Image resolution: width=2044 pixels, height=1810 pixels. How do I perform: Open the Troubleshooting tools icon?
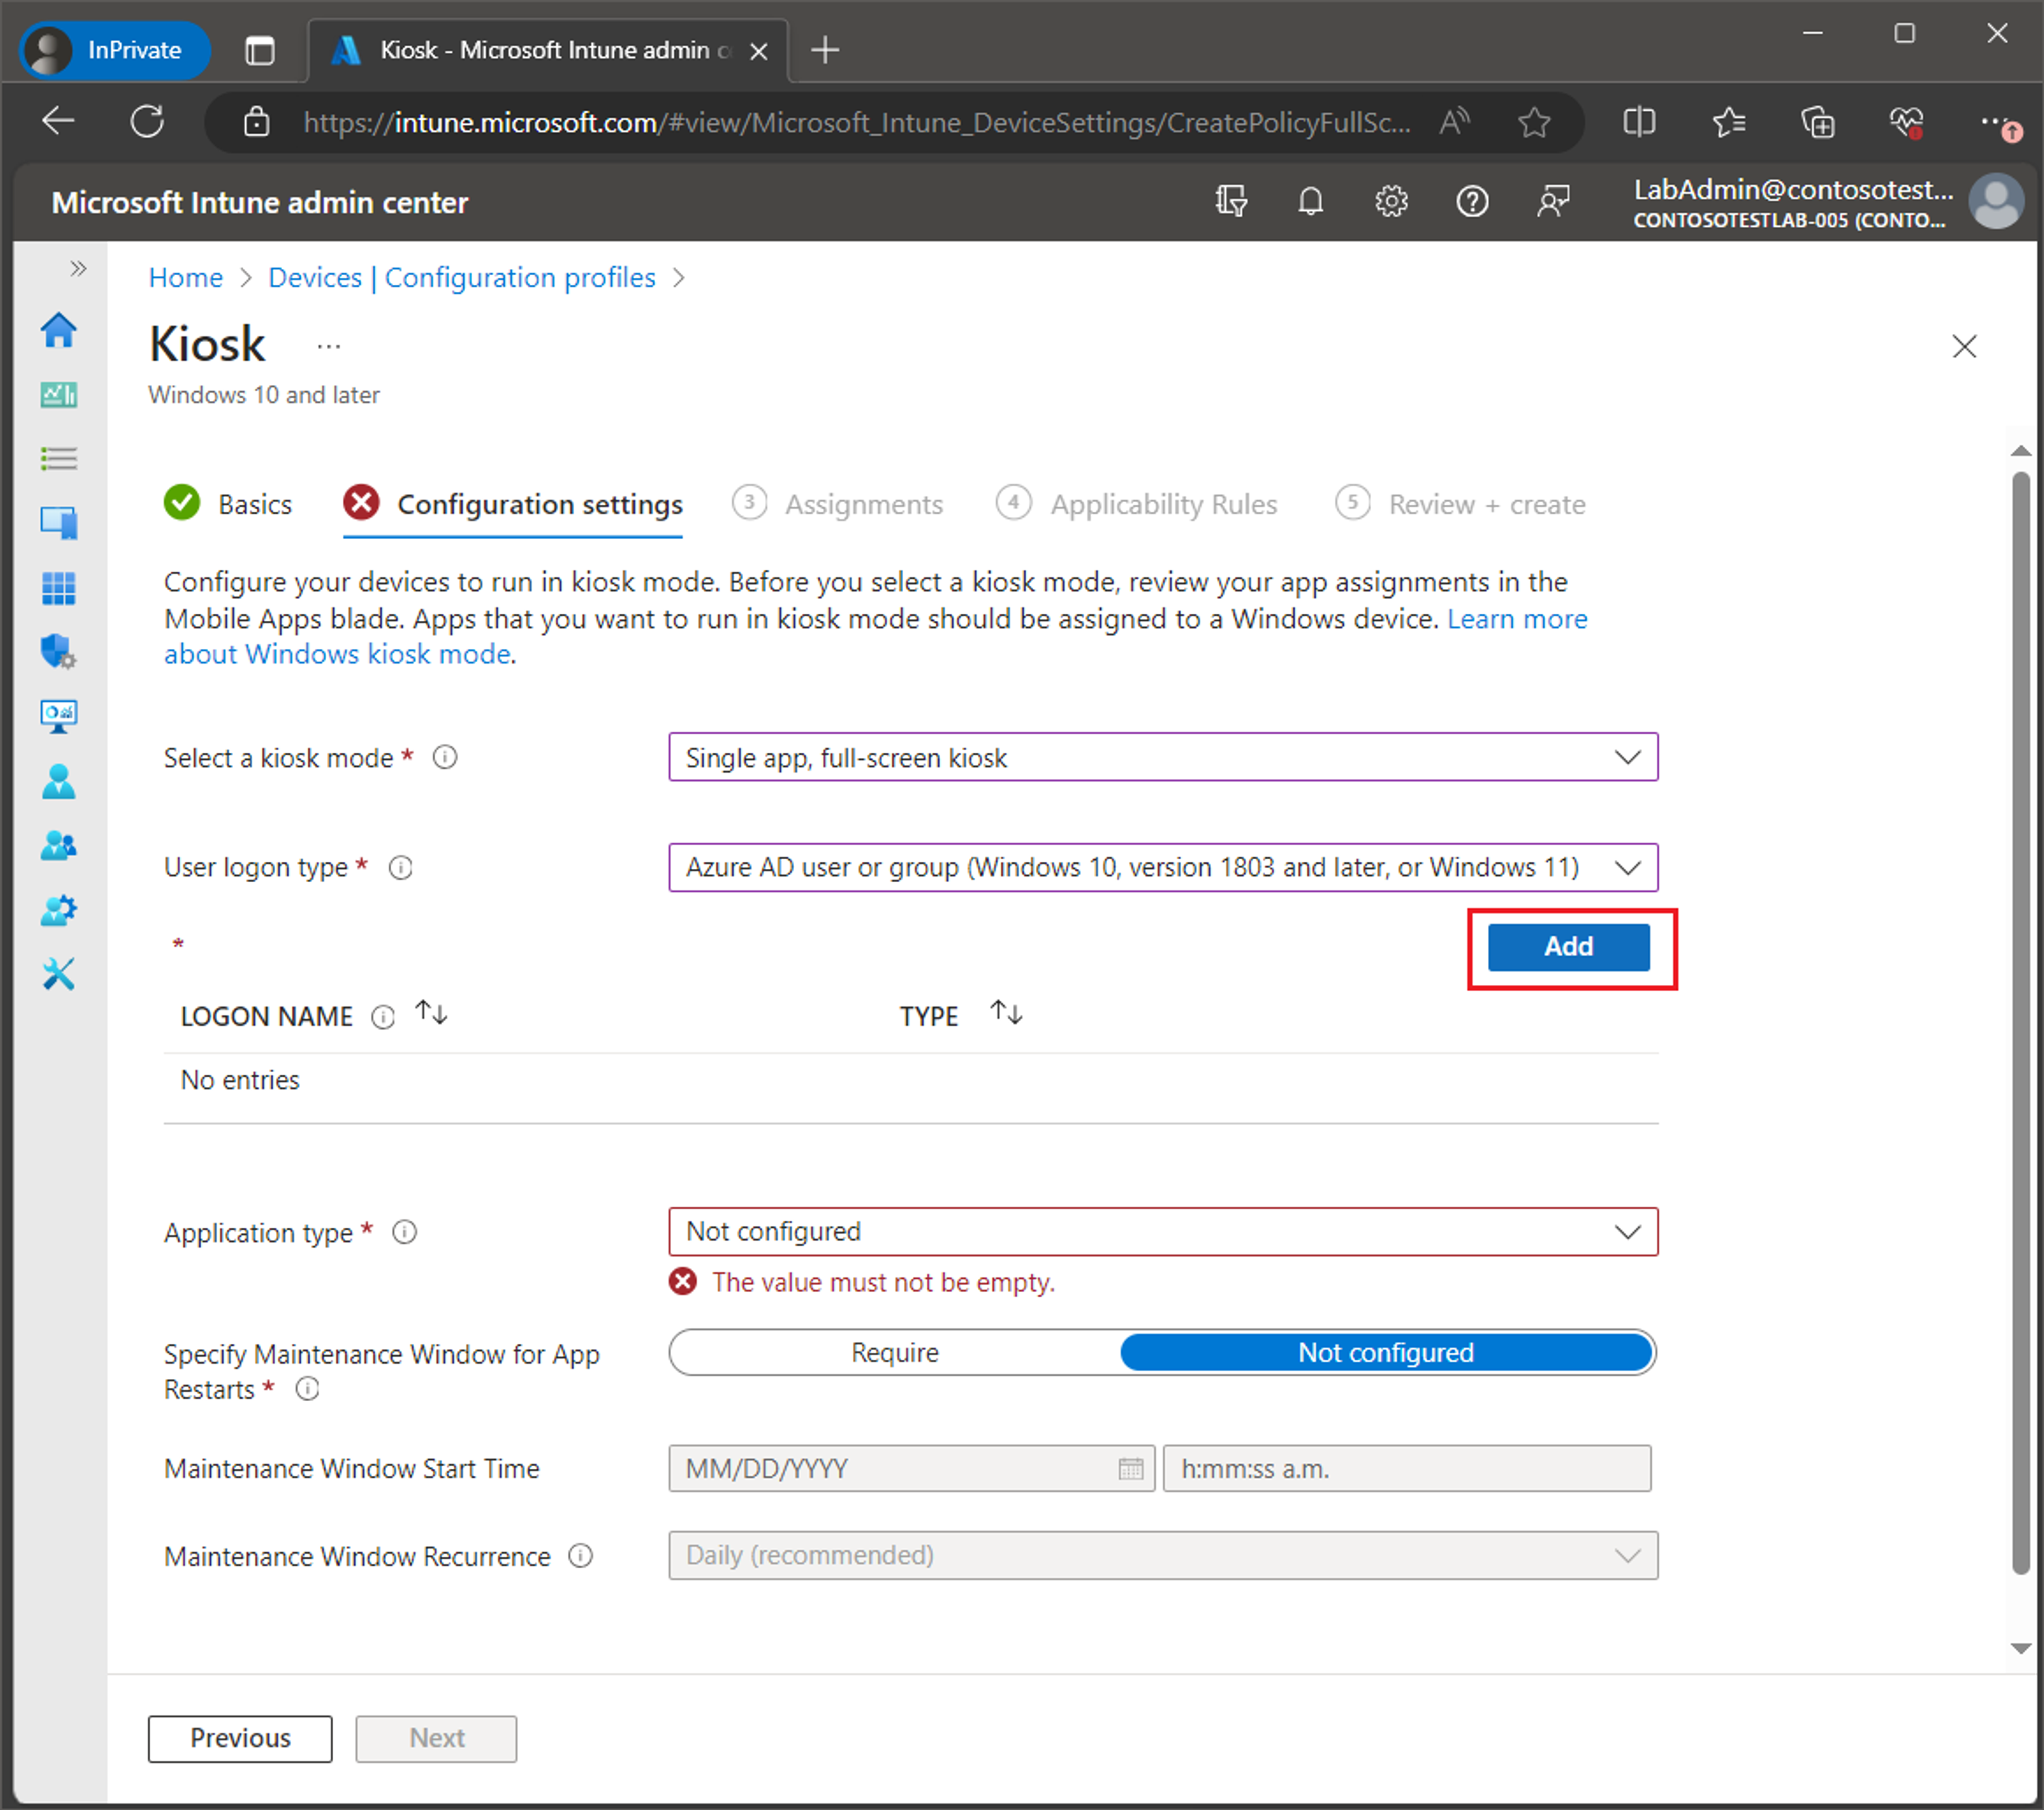[x=59, y=974]
